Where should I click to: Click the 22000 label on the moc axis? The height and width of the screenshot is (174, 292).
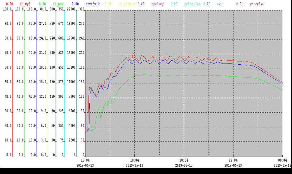[71, 9]
